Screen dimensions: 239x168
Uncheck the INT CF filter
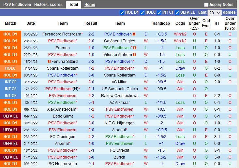point(159,13)
